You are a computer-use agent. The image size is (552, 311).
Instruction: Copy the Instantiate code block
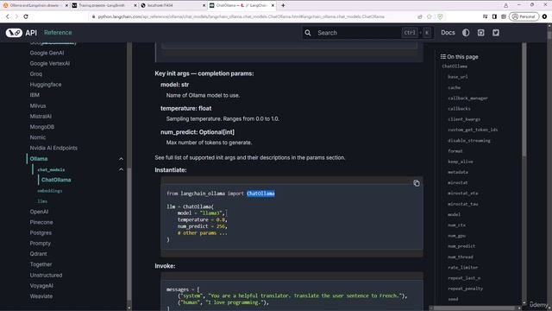[x=417, y=183]
